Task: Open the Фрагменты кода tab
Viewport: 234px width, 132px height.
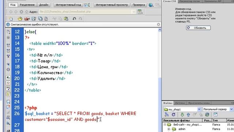Action: point(199,103)
